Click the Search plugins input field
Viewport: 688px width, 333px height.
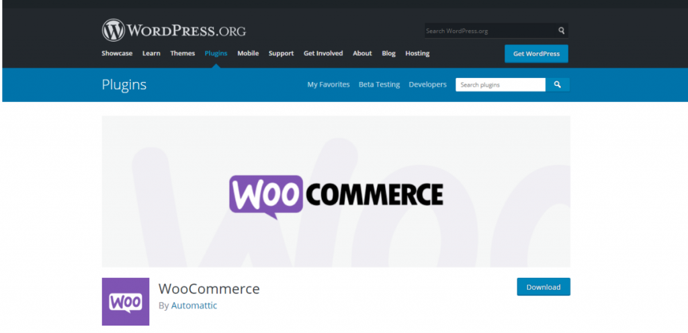(501, 85)
